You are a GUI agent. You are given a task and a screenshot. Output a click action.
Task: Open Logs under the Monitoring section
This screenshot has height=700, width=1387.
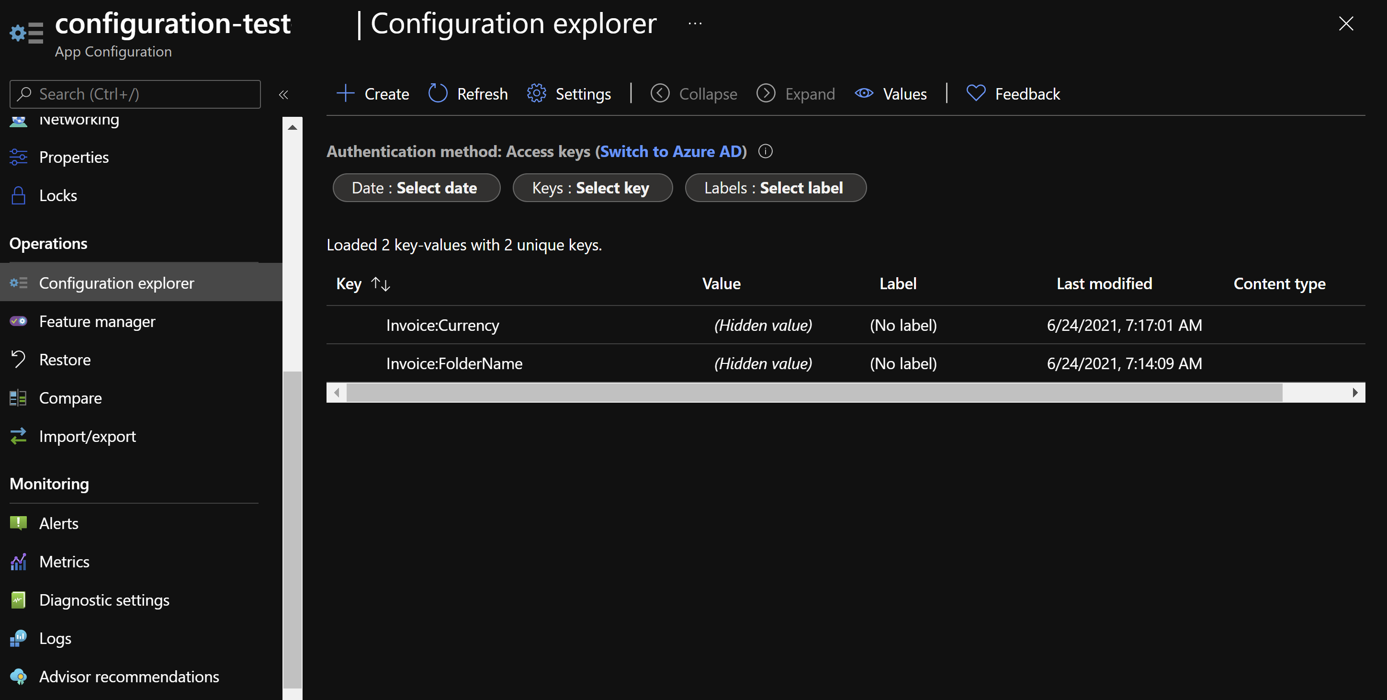coord(55,638)
